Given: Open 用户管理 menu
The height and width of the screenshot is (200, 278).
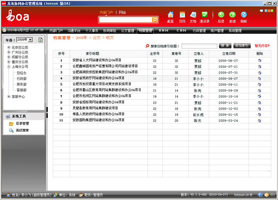Looking at the screenshot, I should [x=217, y=31].
